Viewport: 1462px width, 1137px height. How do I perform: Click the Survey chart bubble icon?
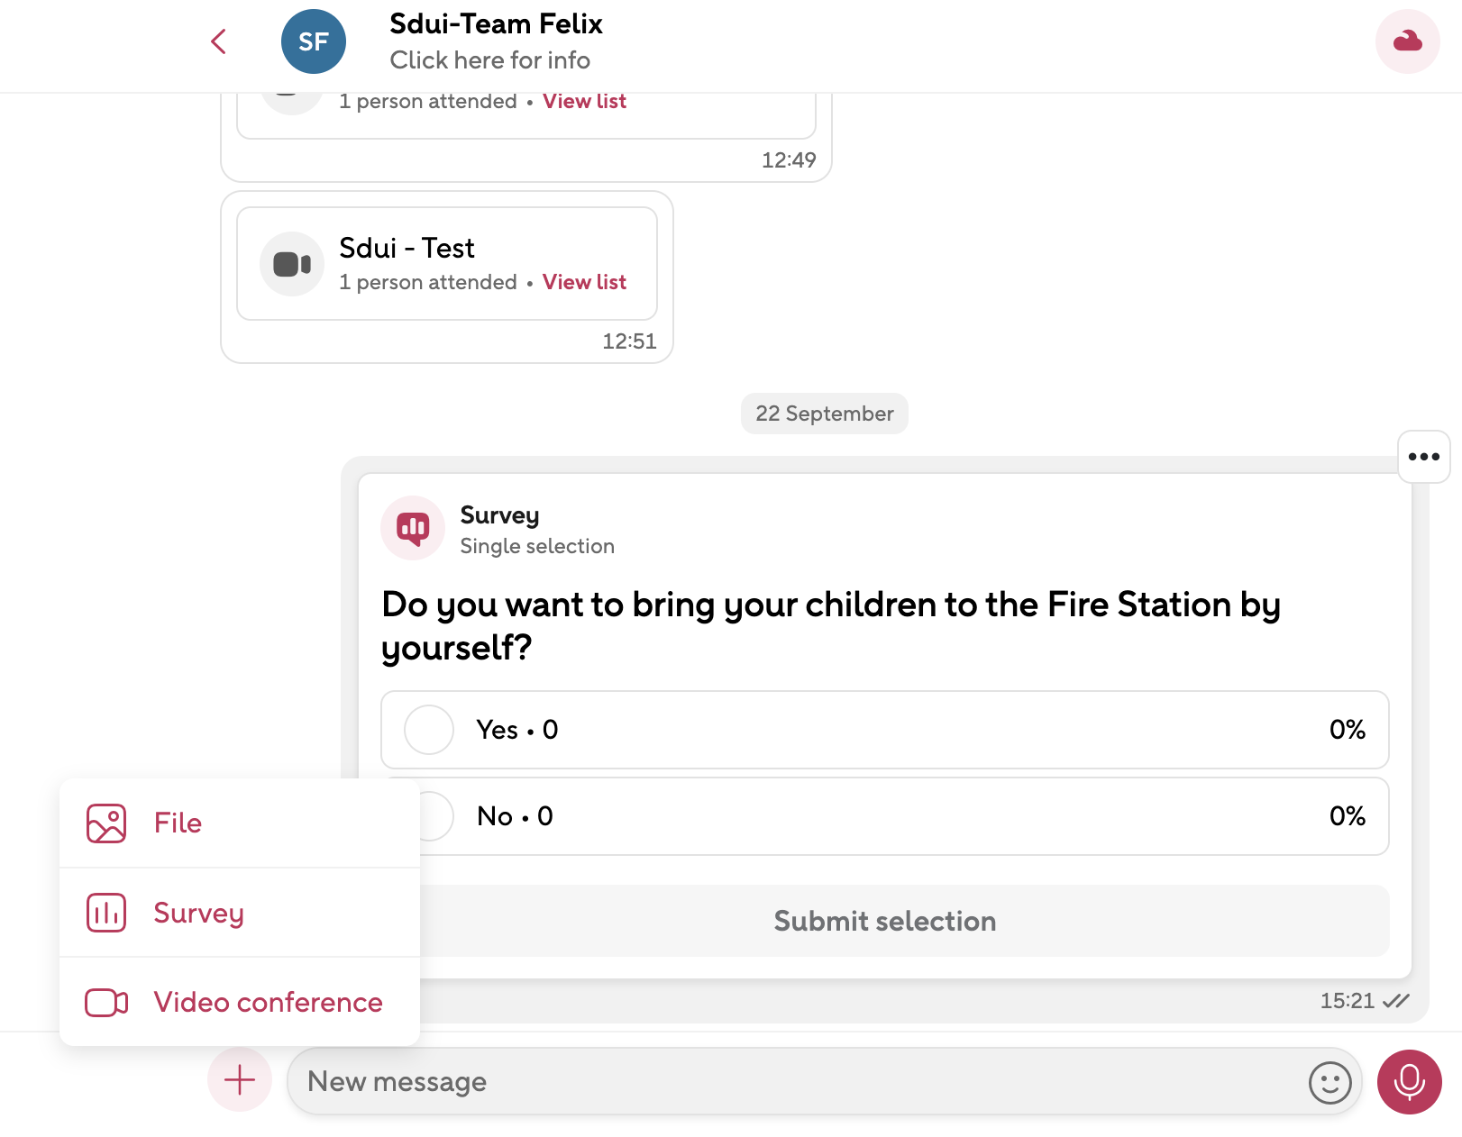click(x=413, y=528)
